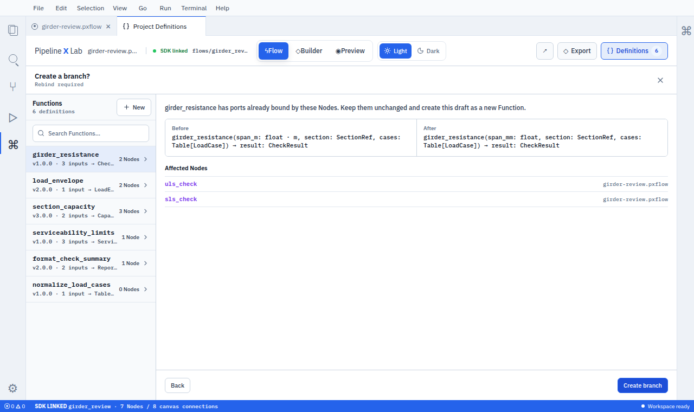Open the Settings gear icon
Viewport: 694px width, 412px height.
coord(13,388)
